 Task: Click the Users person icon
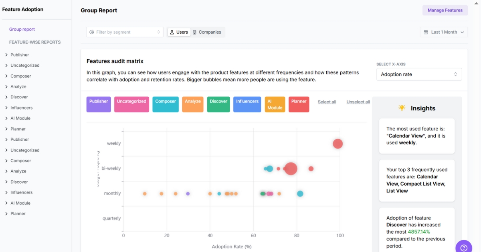(173, 32)
